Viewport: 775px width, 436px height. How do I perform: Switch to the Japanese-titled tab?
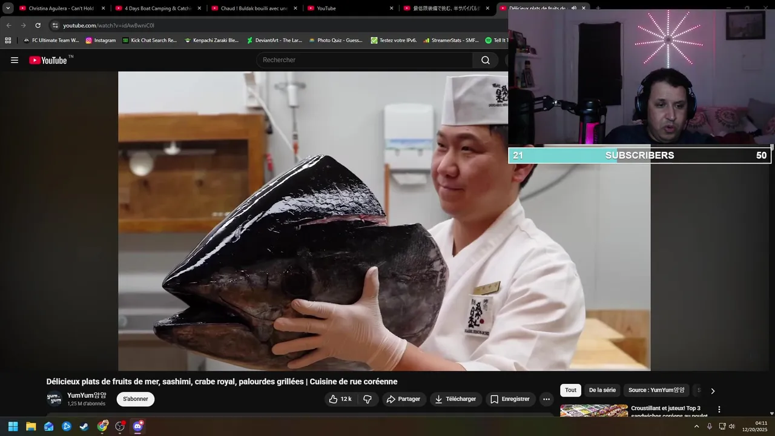coord(446,8)
